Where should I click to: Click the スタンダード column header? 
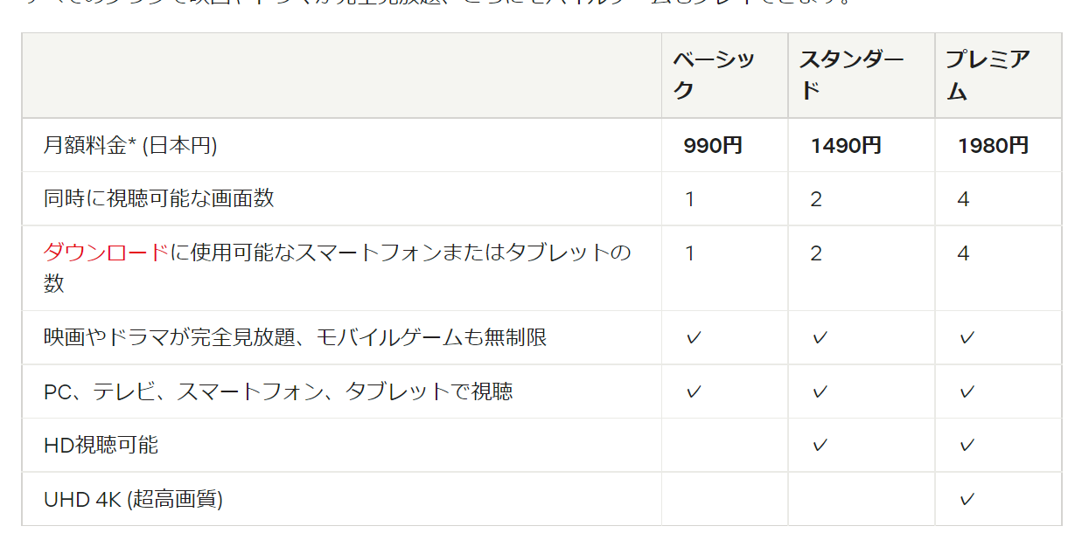point(850,75)
